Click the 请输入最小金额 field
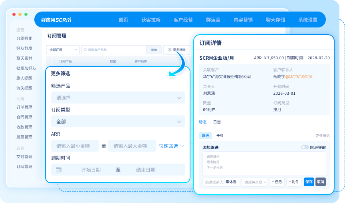 pyautogui.click(x=75, y=146)
